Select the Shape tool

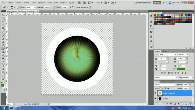[x=3, y=72]
